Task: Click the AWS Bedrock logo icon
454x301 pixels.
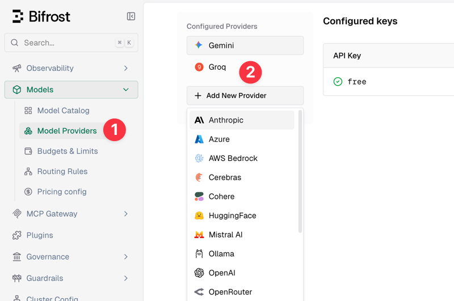Action: point(199,158)
